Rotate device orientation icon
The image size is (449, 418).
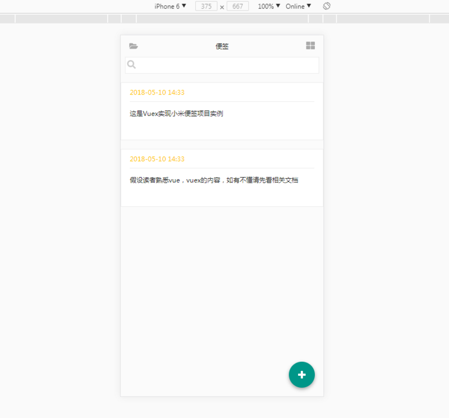click(x=327, y=6)
